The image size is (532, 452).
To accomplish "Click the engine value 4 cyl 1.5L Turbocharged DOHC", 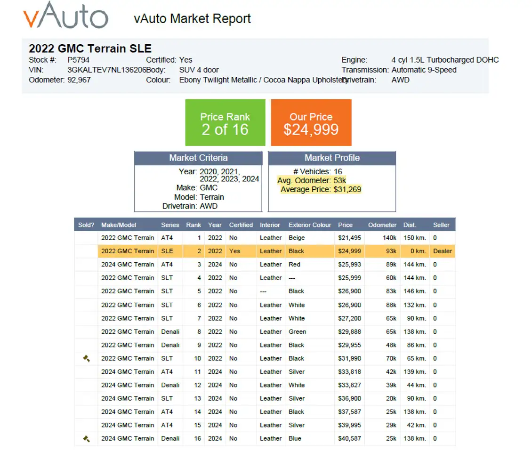I will point(445,60).
